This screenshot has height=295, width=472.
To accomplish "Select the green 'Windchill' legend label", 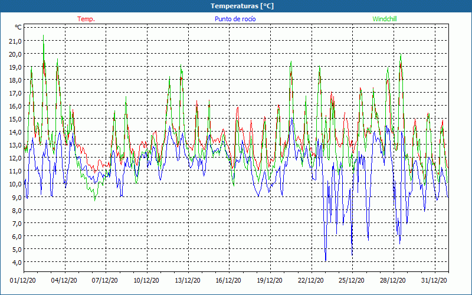I will (x=385, y=19).
